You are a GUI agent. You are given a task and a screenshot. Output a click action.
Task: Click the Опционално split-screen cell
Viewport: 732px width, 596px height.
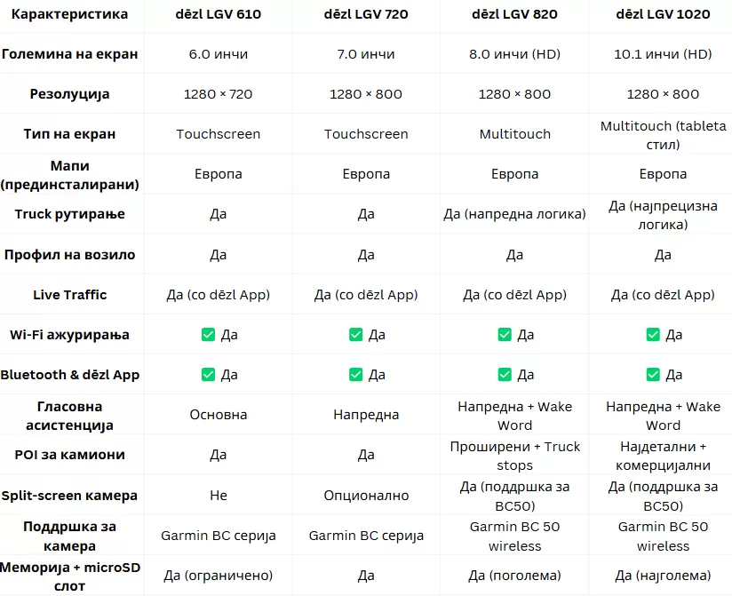pyautogui.click(x=366, y=496)
